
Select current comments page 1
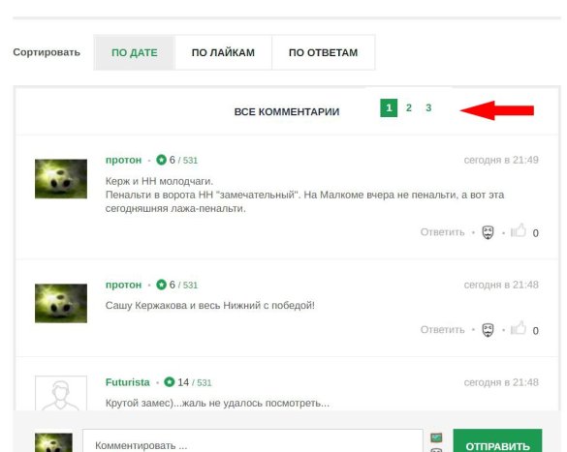(389, 107)
